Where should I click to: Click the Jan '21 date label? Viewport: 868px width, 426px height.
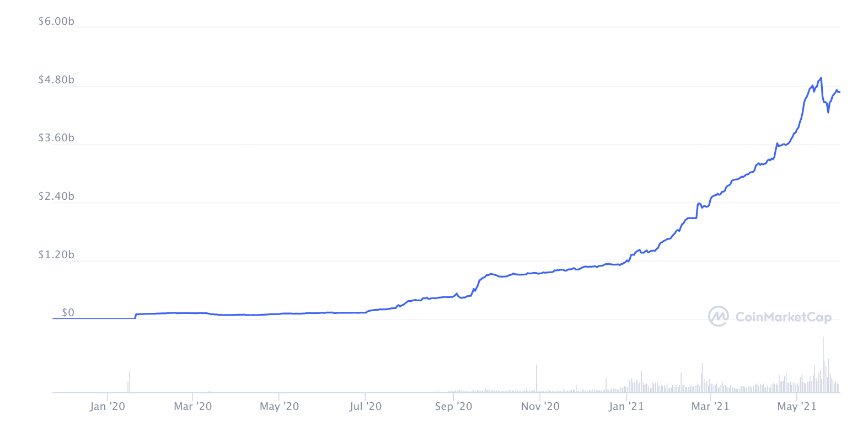(626, 407)
